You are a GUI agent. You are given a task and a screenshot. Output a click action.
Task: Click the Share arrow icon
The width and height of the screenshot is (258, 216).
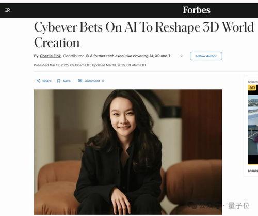tap(38, 81)
